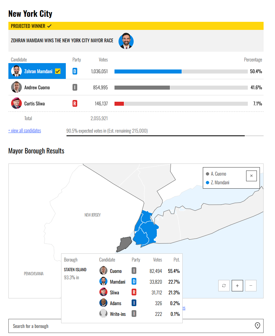Click the gray A. Cuomo legend dot
Viewport: 275px width, 336px height.
[x=208, y=174]
